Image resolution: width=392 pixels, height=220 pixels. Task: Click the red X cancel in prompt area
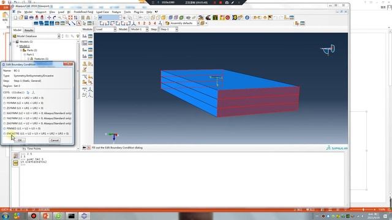click(89, 148)
